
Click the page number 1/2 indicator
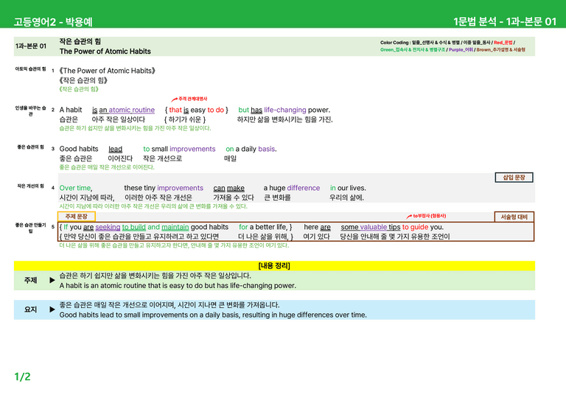coord(22,377)
